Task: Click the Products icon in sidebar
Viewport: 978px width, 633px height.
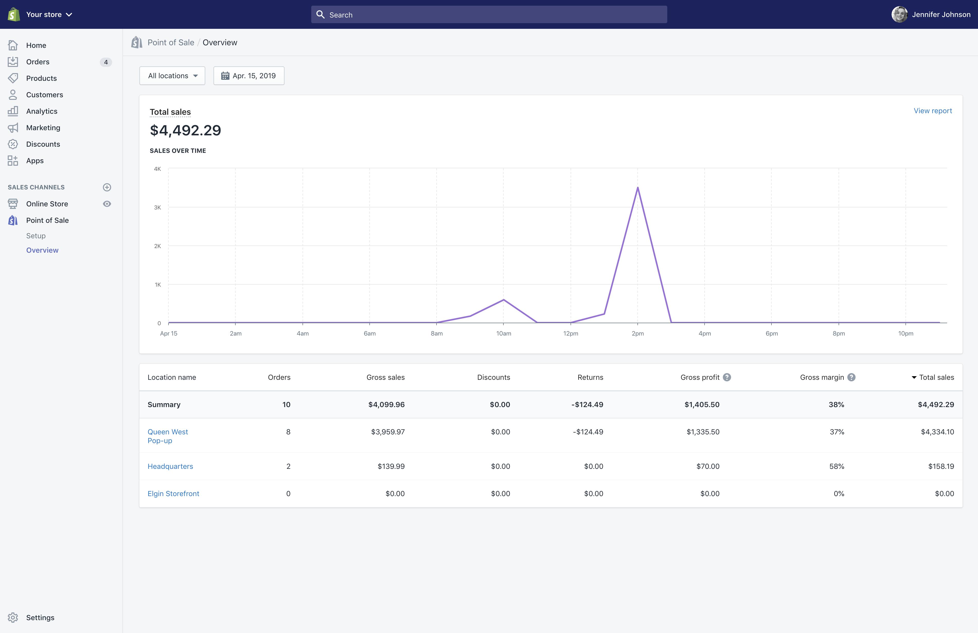Action: (x=13, y=78)
